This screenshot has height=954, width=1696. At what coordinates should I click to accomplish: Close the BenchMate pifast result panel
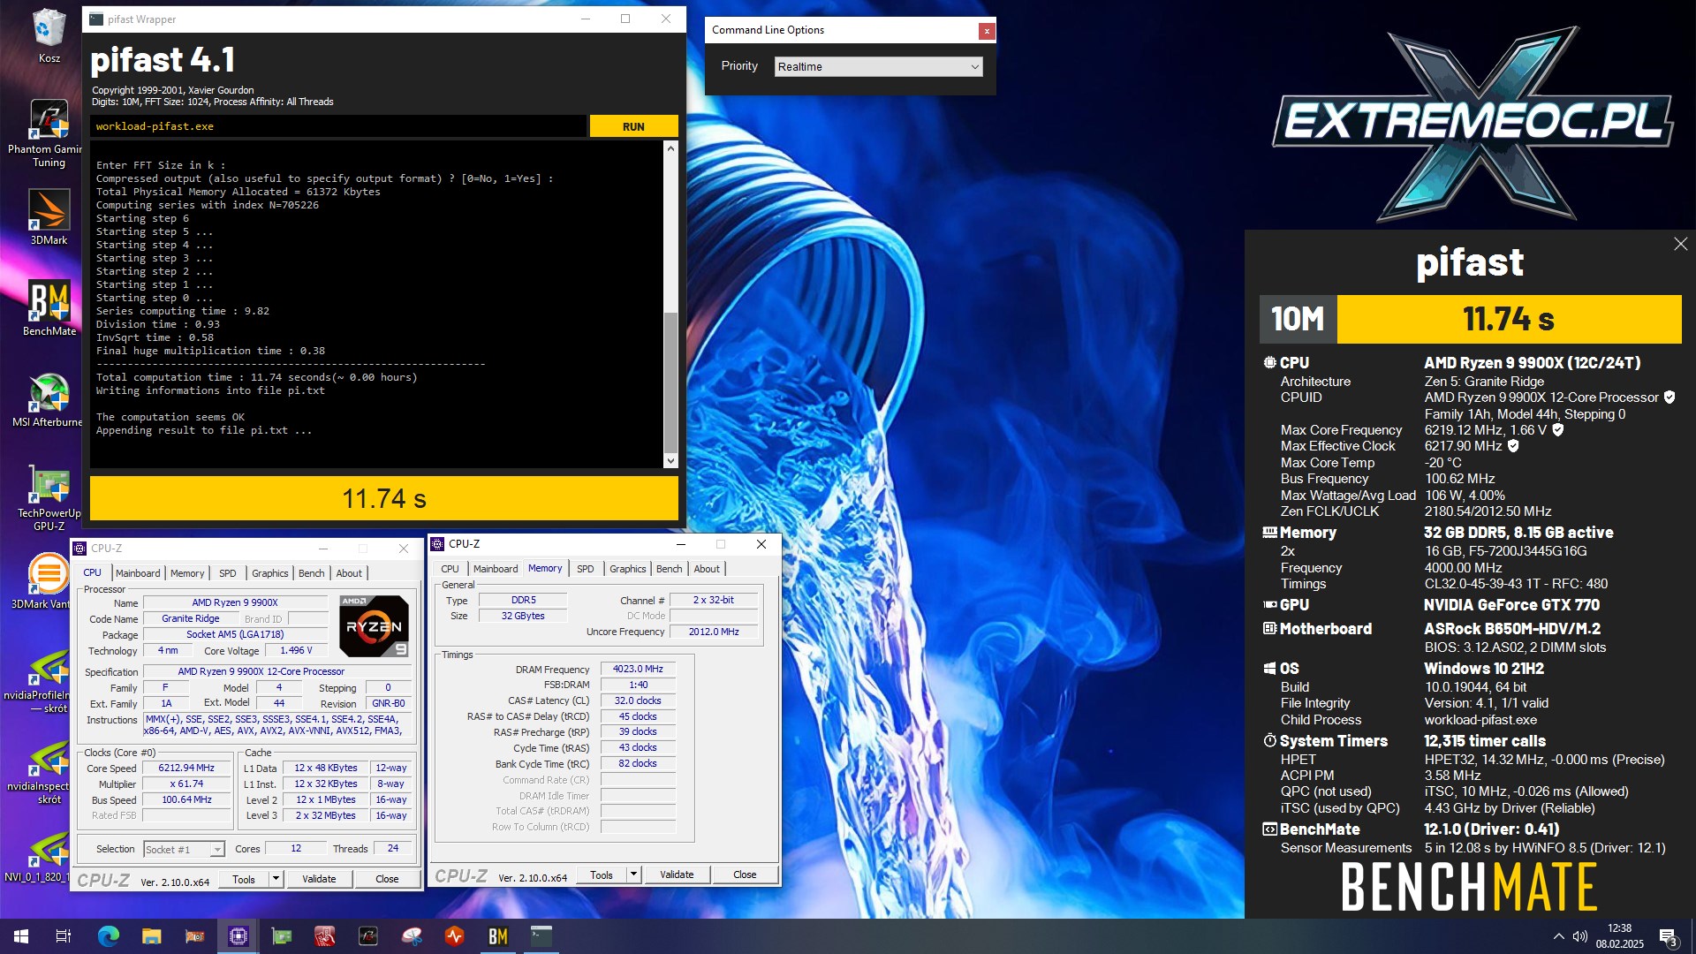pos(1680,244)
